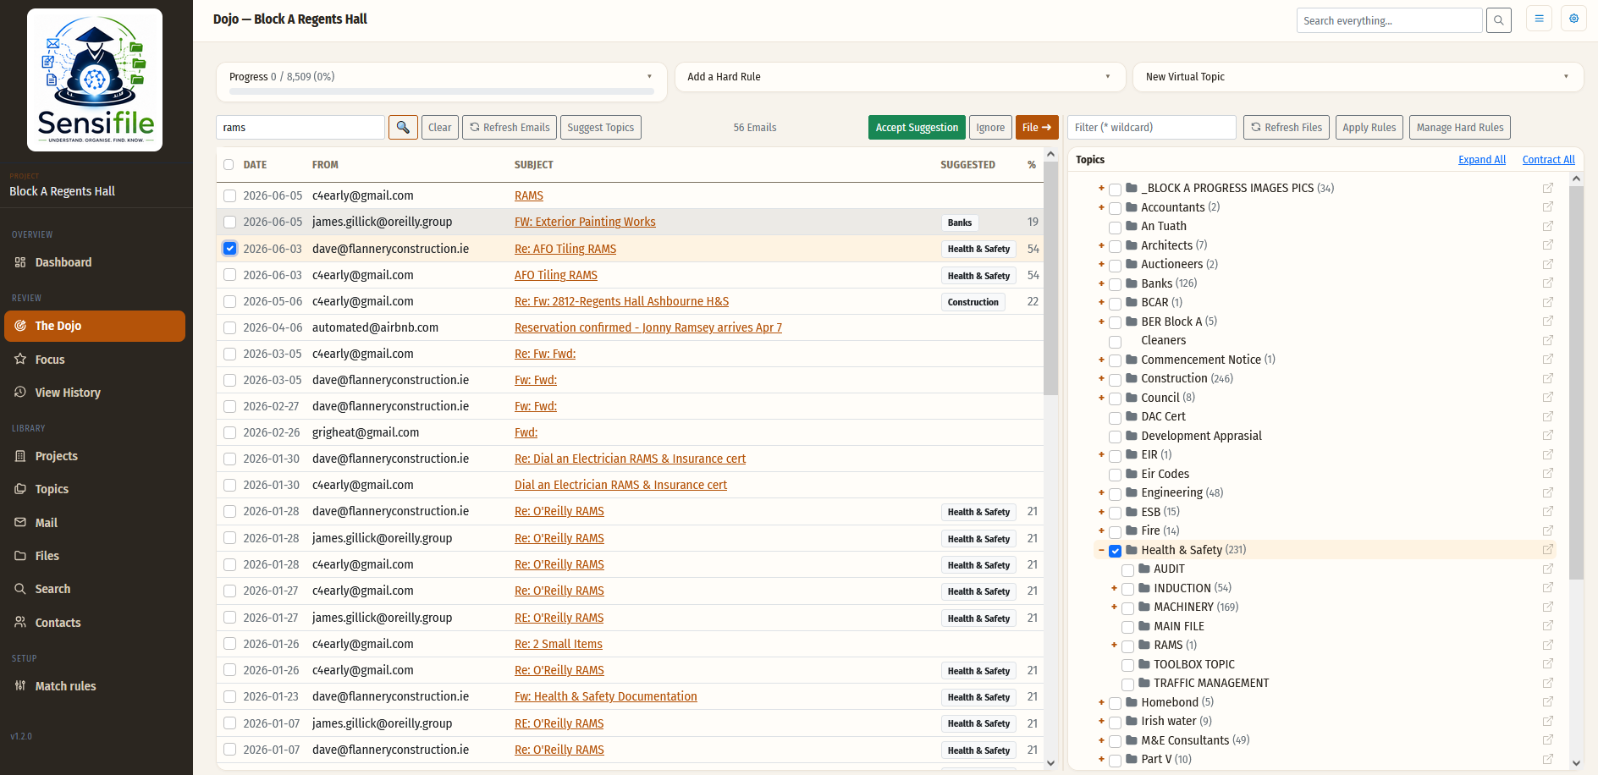Click the email search magnifier button
Screen dimensions: 1598x775
(403, 128)
